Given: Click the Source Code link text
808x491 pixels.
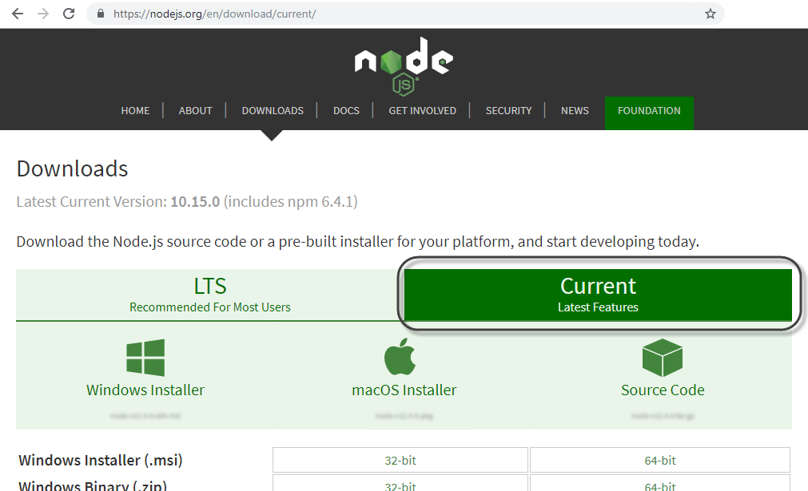Looking at the screenshot, I should (663, 390).
